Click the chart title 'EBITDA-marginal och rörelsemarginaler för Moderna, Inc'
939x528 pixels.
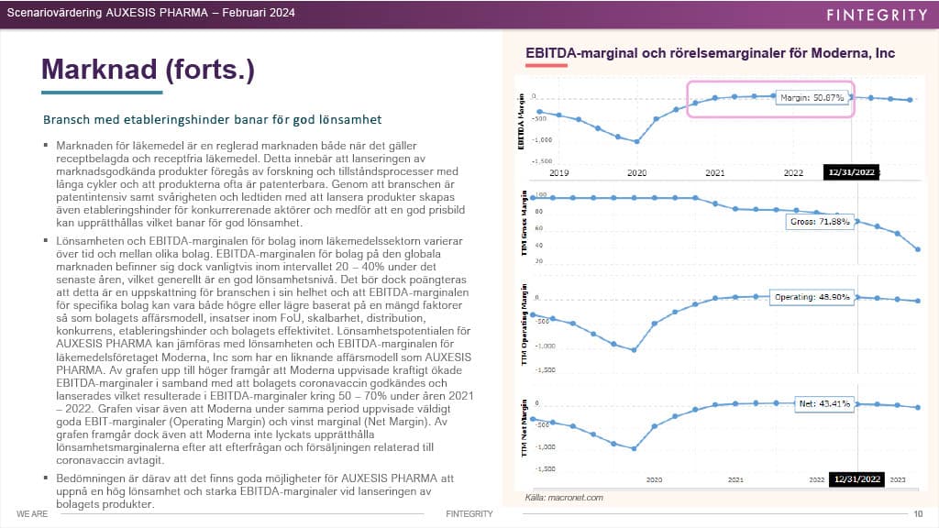pyautogui.click(x=711, y=52)
